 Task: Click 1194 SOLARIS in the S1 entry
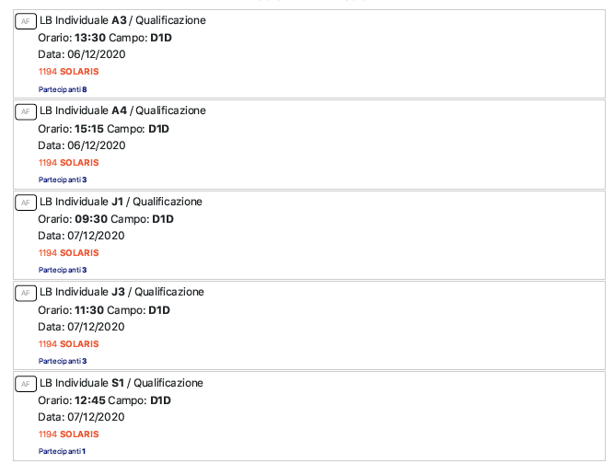[x=68, y=434]
